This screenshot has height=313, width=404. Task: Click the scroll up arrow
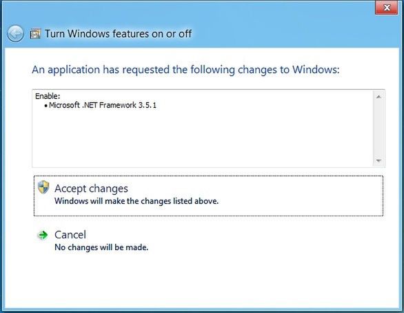point(378,97)
